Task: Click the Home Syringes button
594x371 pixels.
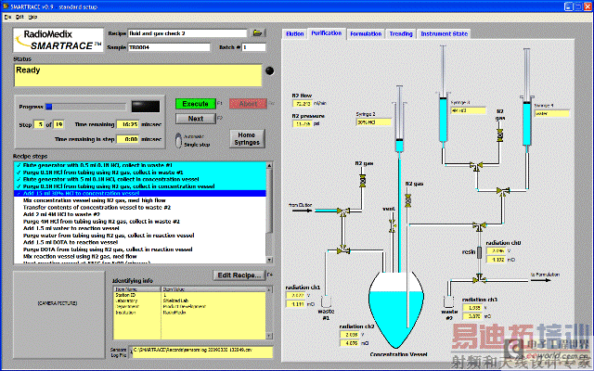Action: [x=248, y=137]
